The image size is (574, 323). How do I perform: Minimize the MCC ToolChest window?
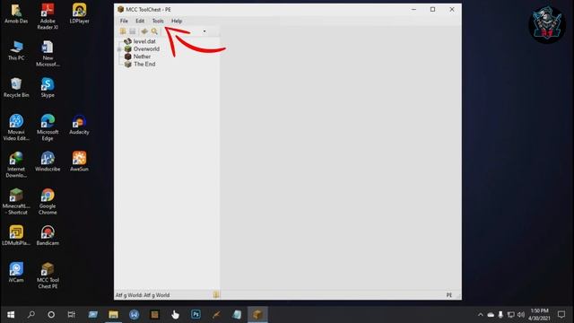tap(413, 10)
